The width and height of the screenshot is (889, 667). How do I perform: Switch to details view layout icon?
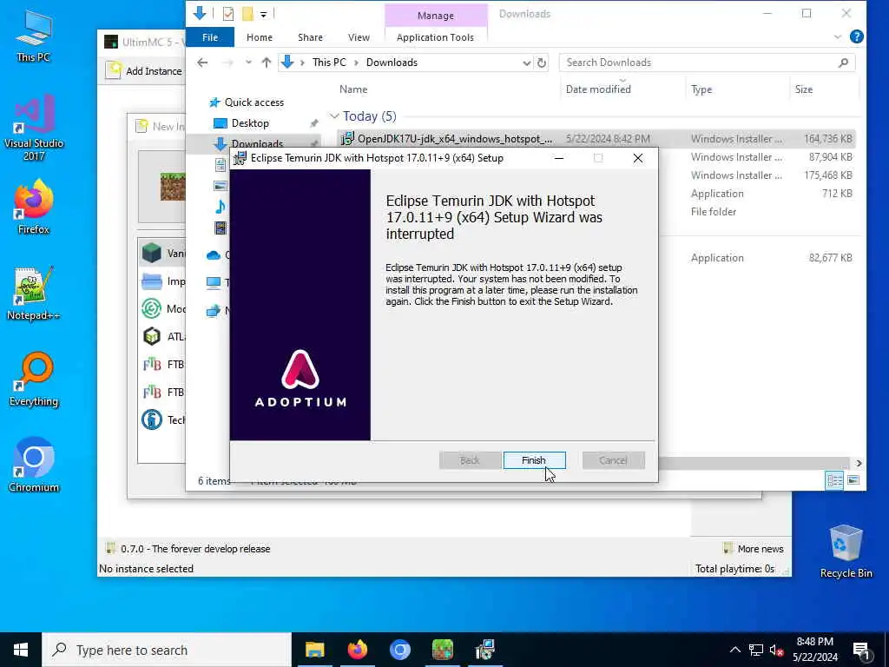coord(834,480)
